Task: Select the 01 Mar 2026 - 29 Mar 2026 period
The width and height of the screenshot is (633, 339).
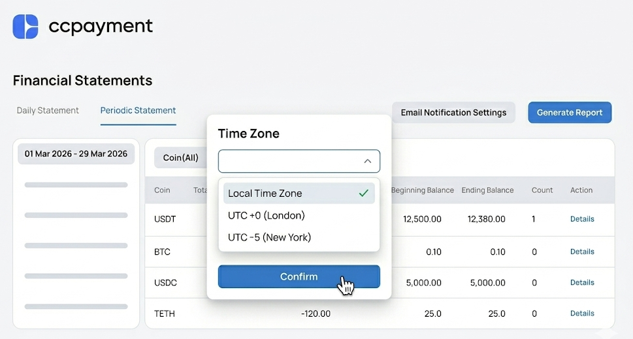Action: point(76,154)
